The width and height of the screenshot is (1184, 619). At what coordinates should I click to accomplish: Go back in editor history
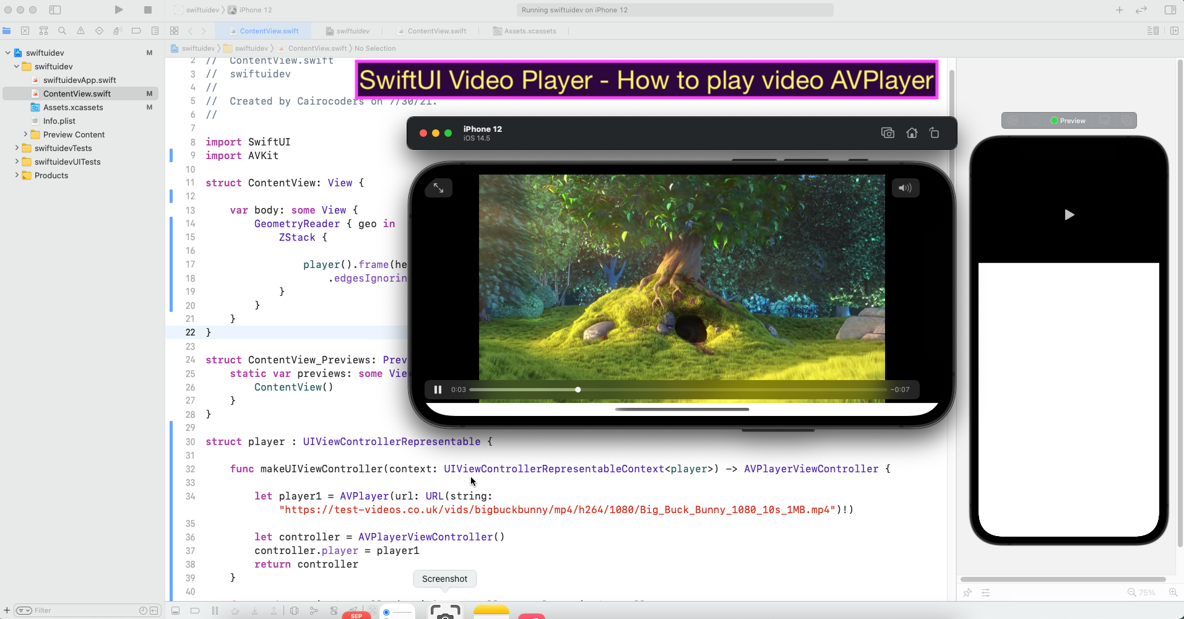pyautogui.click(x=190, y=31)
